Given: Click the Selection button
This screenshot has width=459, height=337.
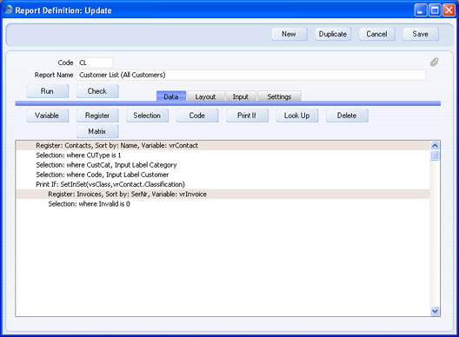Looking at the screenshot, I should click(147, 116).
